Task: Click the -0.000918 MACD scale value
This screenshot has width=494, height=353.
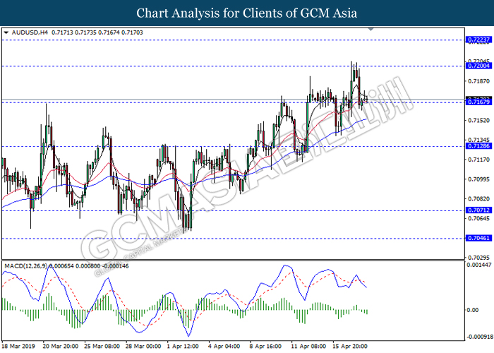Action: click(x=480, y=337)
